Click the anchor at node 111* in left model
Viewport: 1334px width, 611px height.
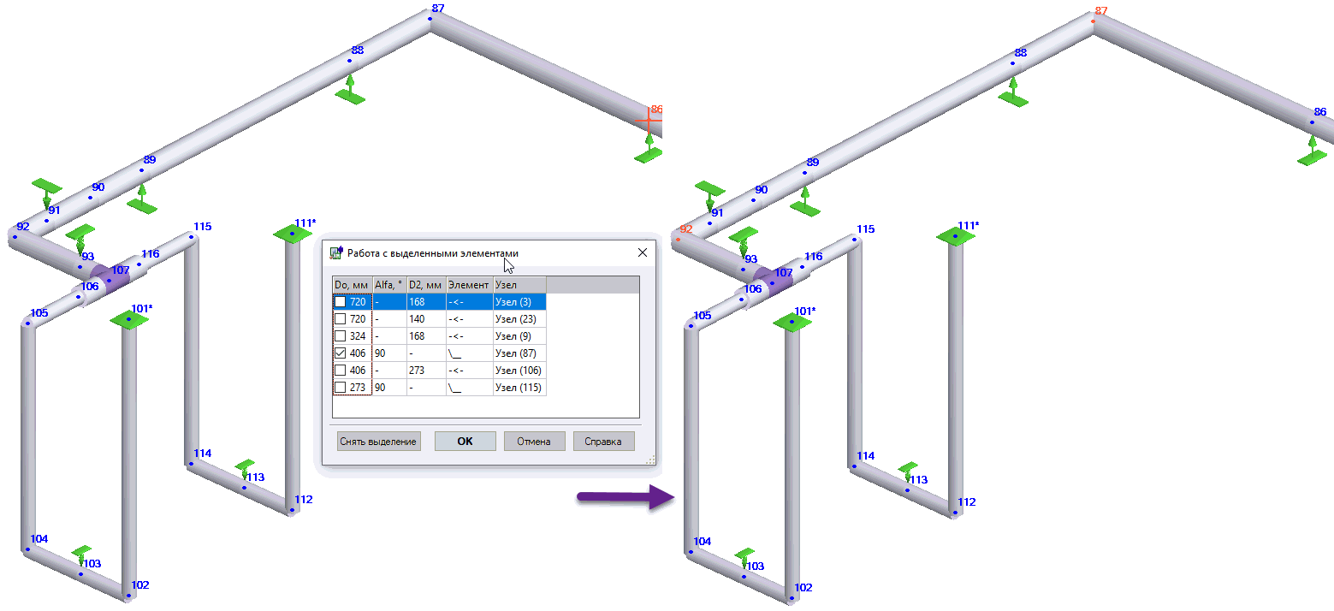click(292, 234)
